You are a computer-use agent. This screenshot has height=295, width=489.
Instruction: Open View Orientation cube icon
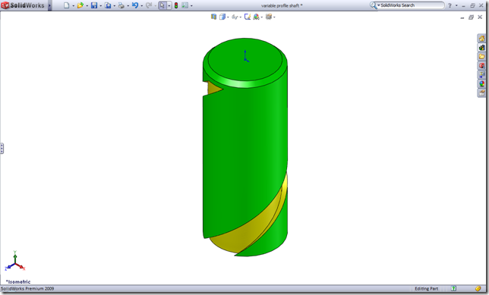pyautogui.click(x=222, y=17)
